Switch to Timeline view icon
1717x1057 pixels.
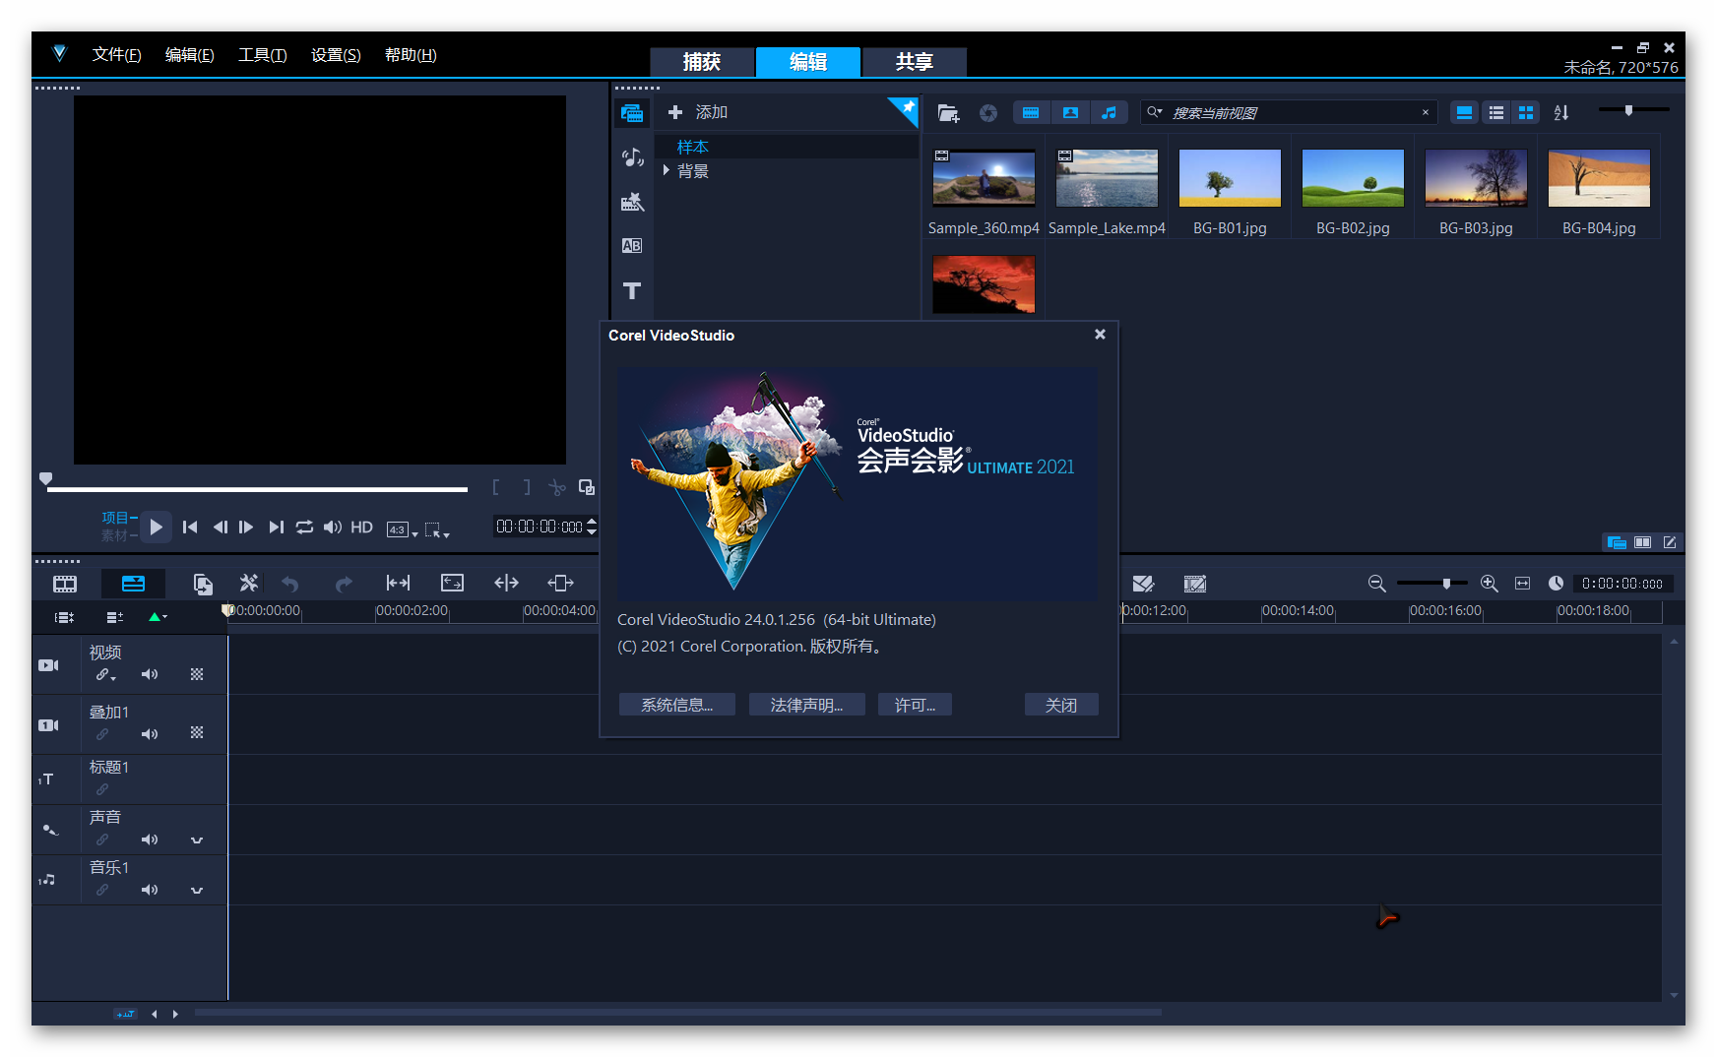(x=133, y=584)
